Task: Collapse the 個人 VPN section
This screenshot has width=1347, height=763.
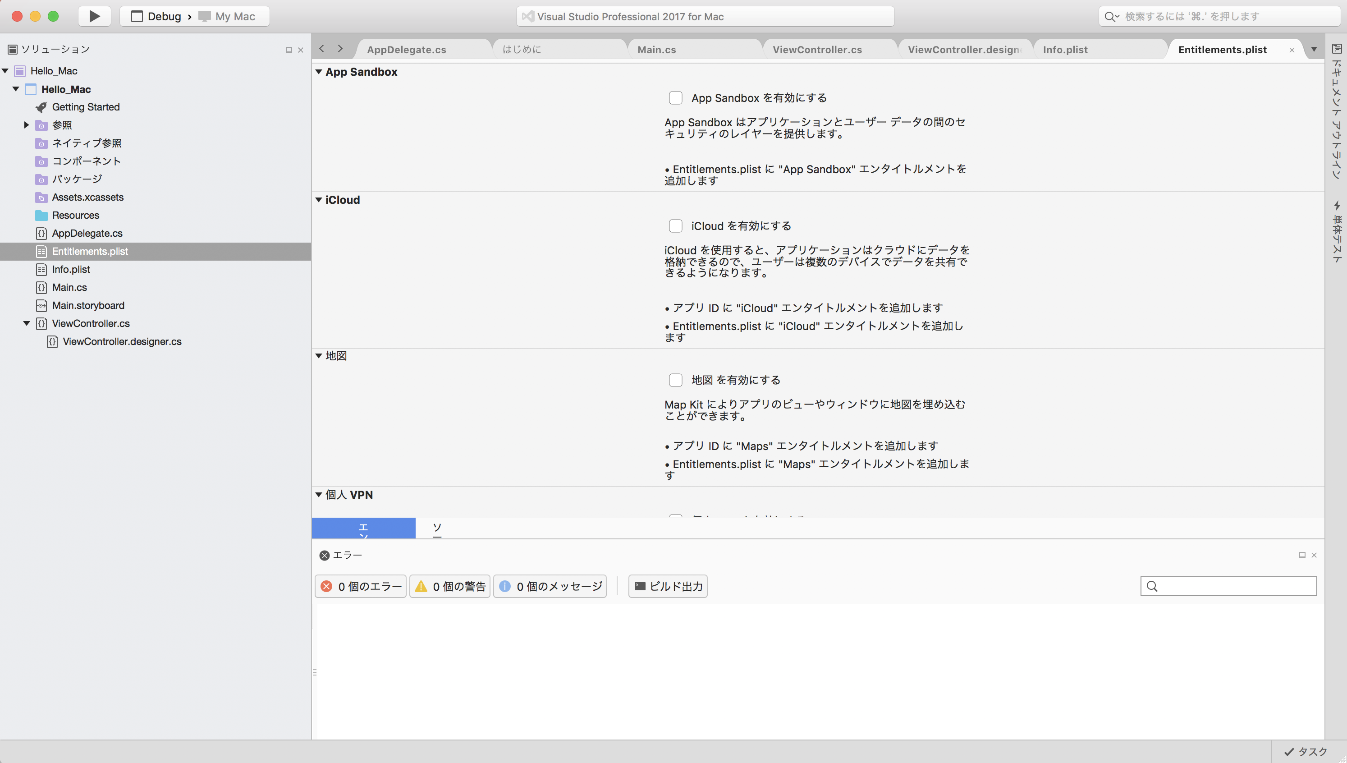Action: 318,495
